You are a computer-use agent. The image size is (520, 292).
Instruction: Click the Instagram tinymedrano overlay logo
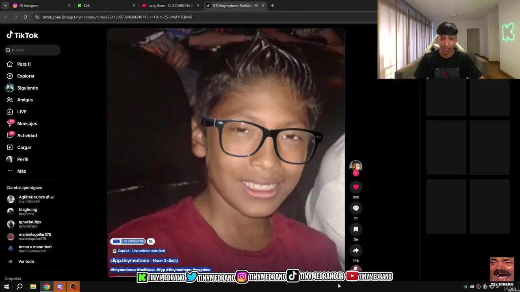242,277
